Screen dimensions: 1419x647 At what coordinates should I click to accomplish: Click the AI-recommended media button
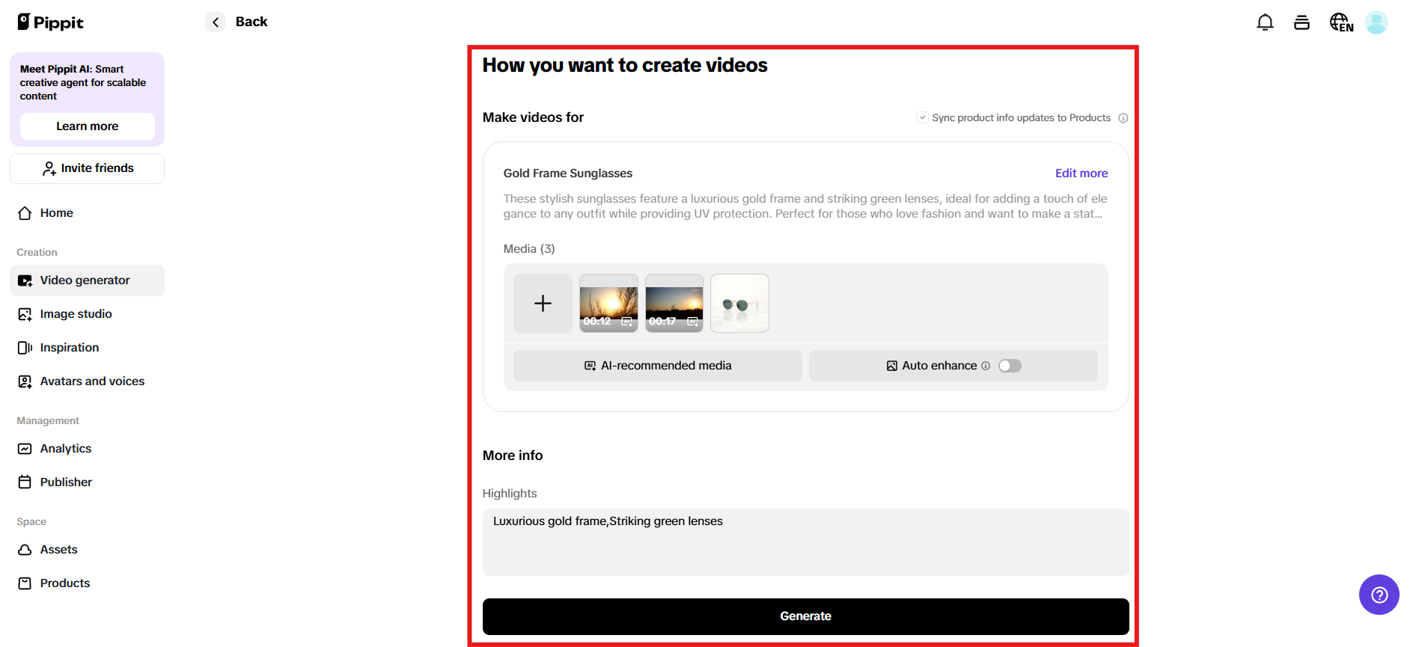pyautogui.click(x=657, y=366)
